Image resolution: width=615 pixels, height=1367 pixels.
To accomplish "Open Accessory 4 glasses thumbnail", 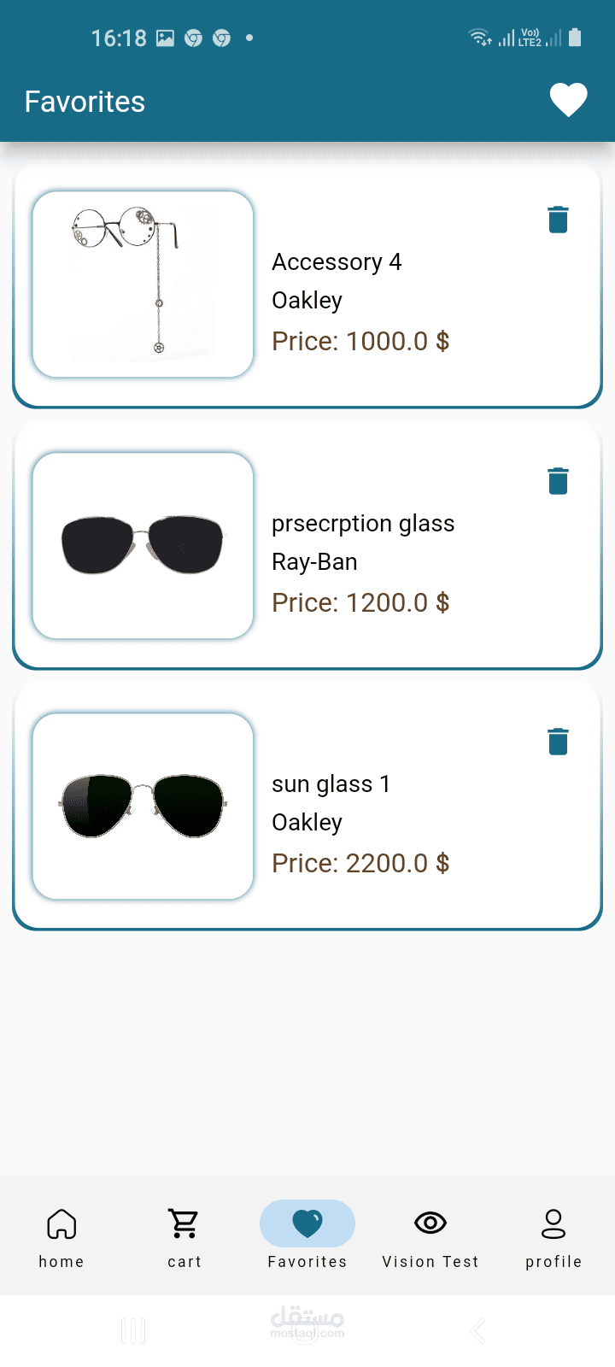I will [143, 285].
